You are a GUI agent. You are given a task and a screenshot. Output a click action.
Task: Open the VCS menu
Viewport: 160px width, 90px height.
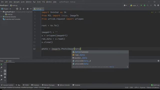point(43,2)
